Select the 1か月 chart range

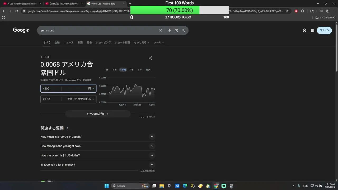(123, 70)
